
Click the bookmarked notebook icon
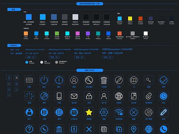pyautogui.click(x=134, y=96)
